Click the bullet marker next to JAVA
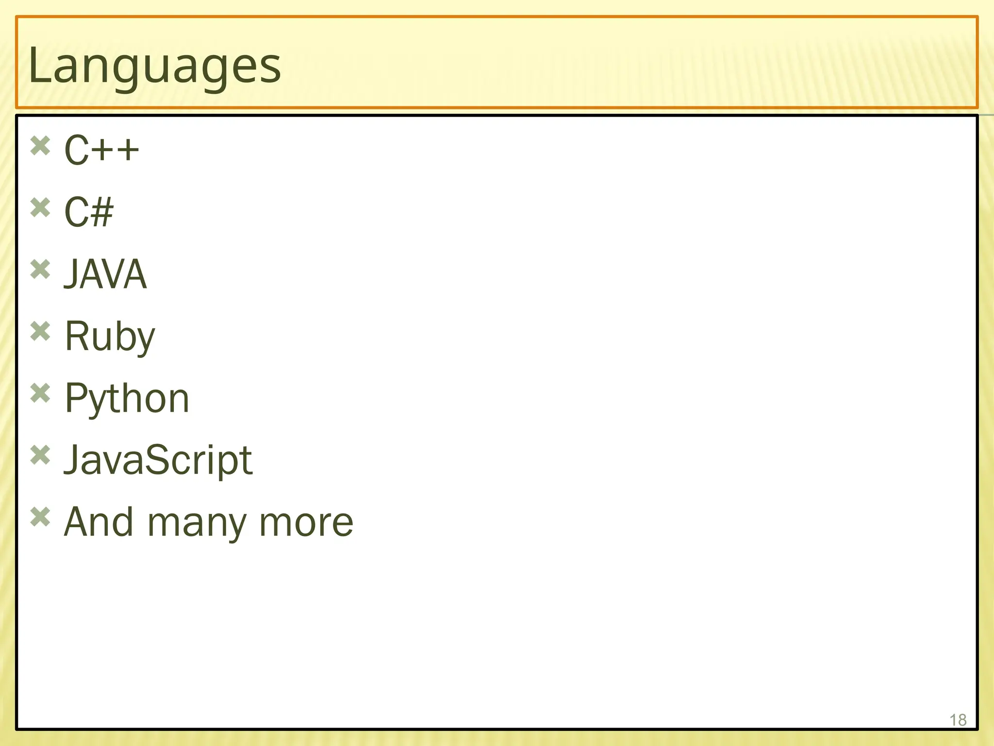The image size is (994, 746). click(x=40, y=270)
